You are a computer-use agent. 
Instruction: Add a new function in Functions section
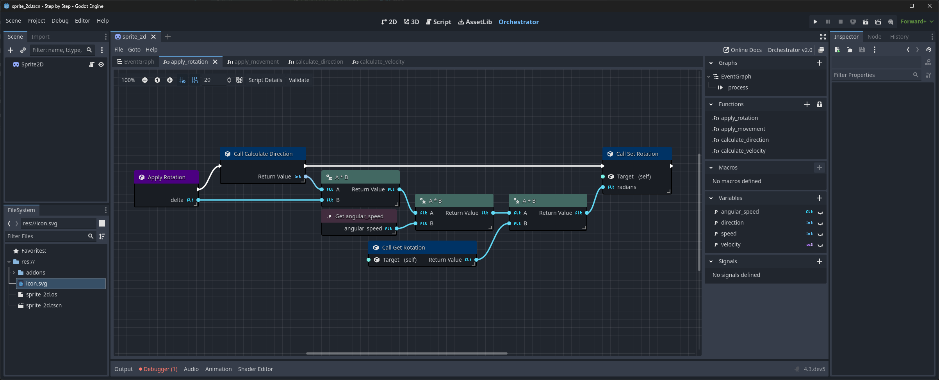[x=807, y=104]
